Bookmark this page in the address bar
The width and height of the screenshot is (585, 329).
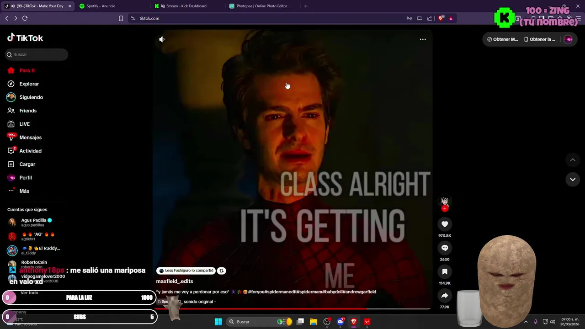[121, 18]
